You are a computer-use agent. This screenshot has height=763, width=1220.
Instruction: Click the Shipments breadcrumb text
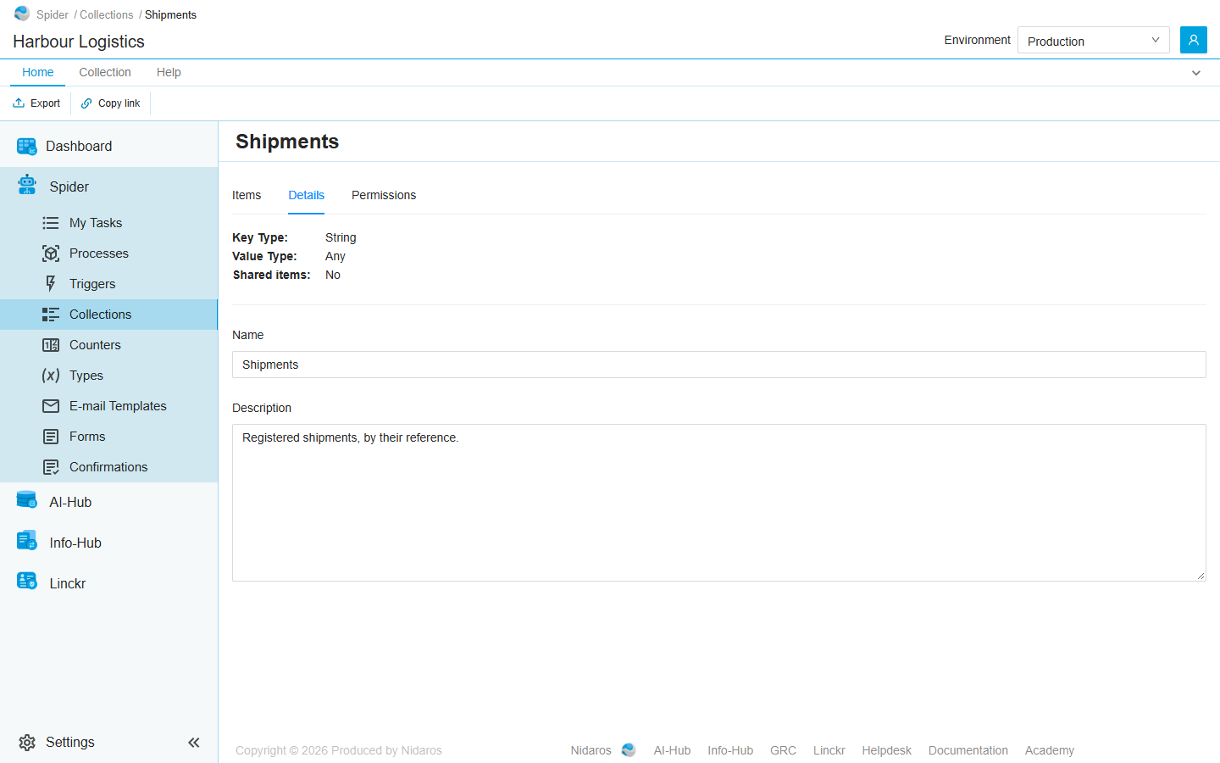[170, 14]
